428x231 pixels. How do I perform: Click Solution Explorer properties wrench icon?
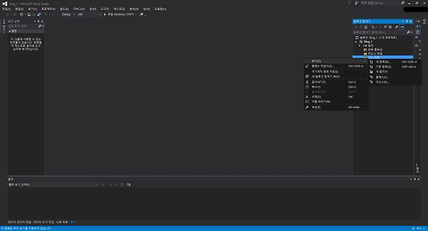(396, 27)
